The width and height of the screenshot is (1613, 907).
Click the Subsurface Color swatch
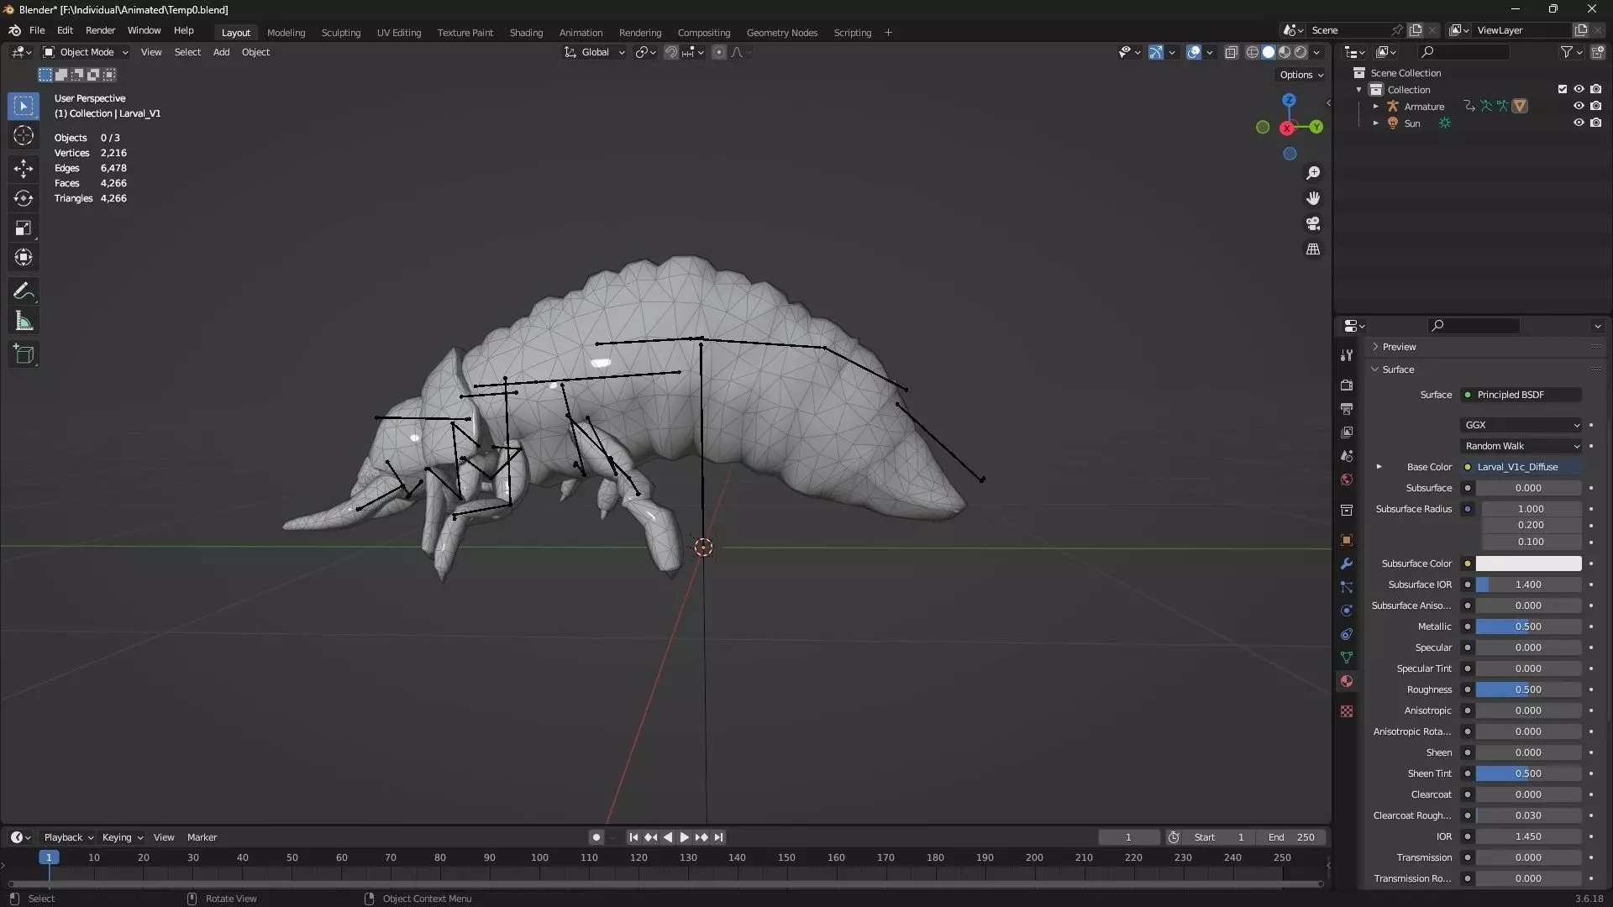click(1528, 564)
